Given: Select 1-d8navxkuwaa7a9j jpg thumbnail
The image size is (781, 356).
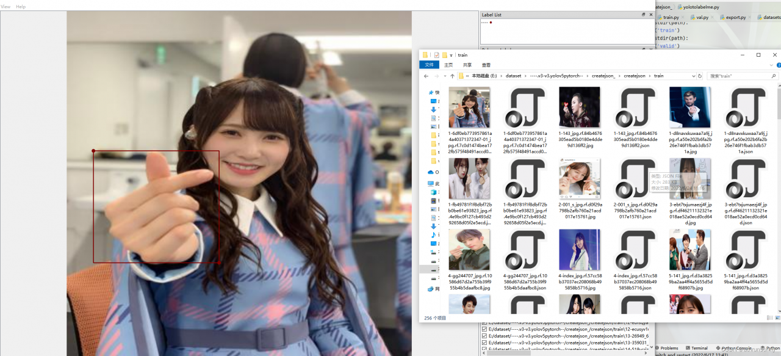Looking at the screenshot, I should point(689,107).
